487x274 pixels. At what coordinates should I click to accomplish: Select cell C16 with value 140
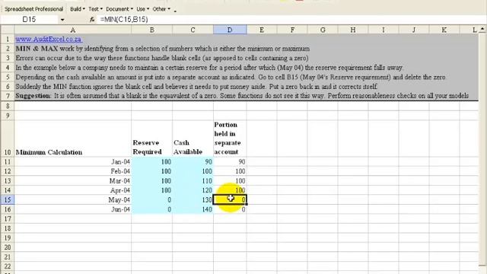[x=193, y=209]
